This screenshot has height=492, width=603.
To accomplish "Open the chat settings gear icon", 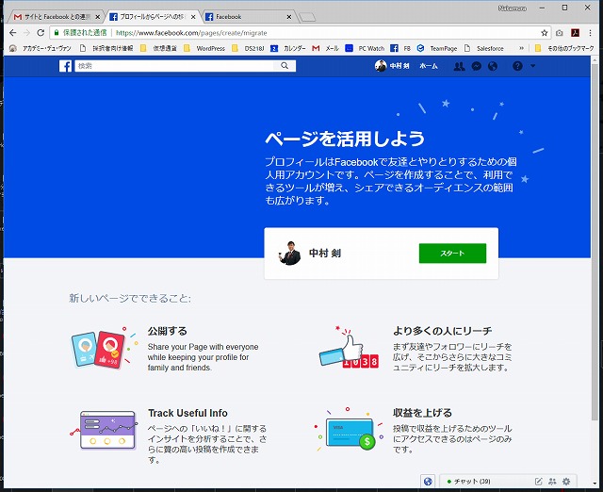I will coord(566,482).
